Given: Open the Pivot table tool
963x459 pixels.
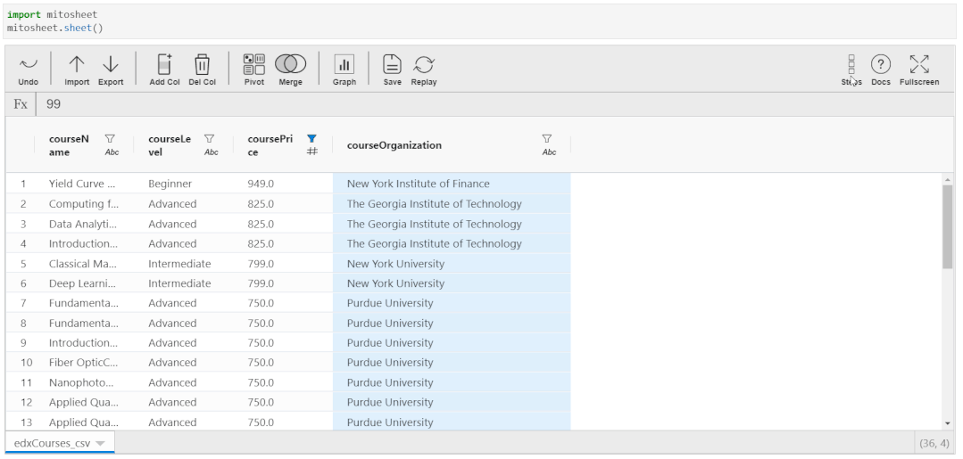Looking at the screenshot, I should tap(253, 64).
